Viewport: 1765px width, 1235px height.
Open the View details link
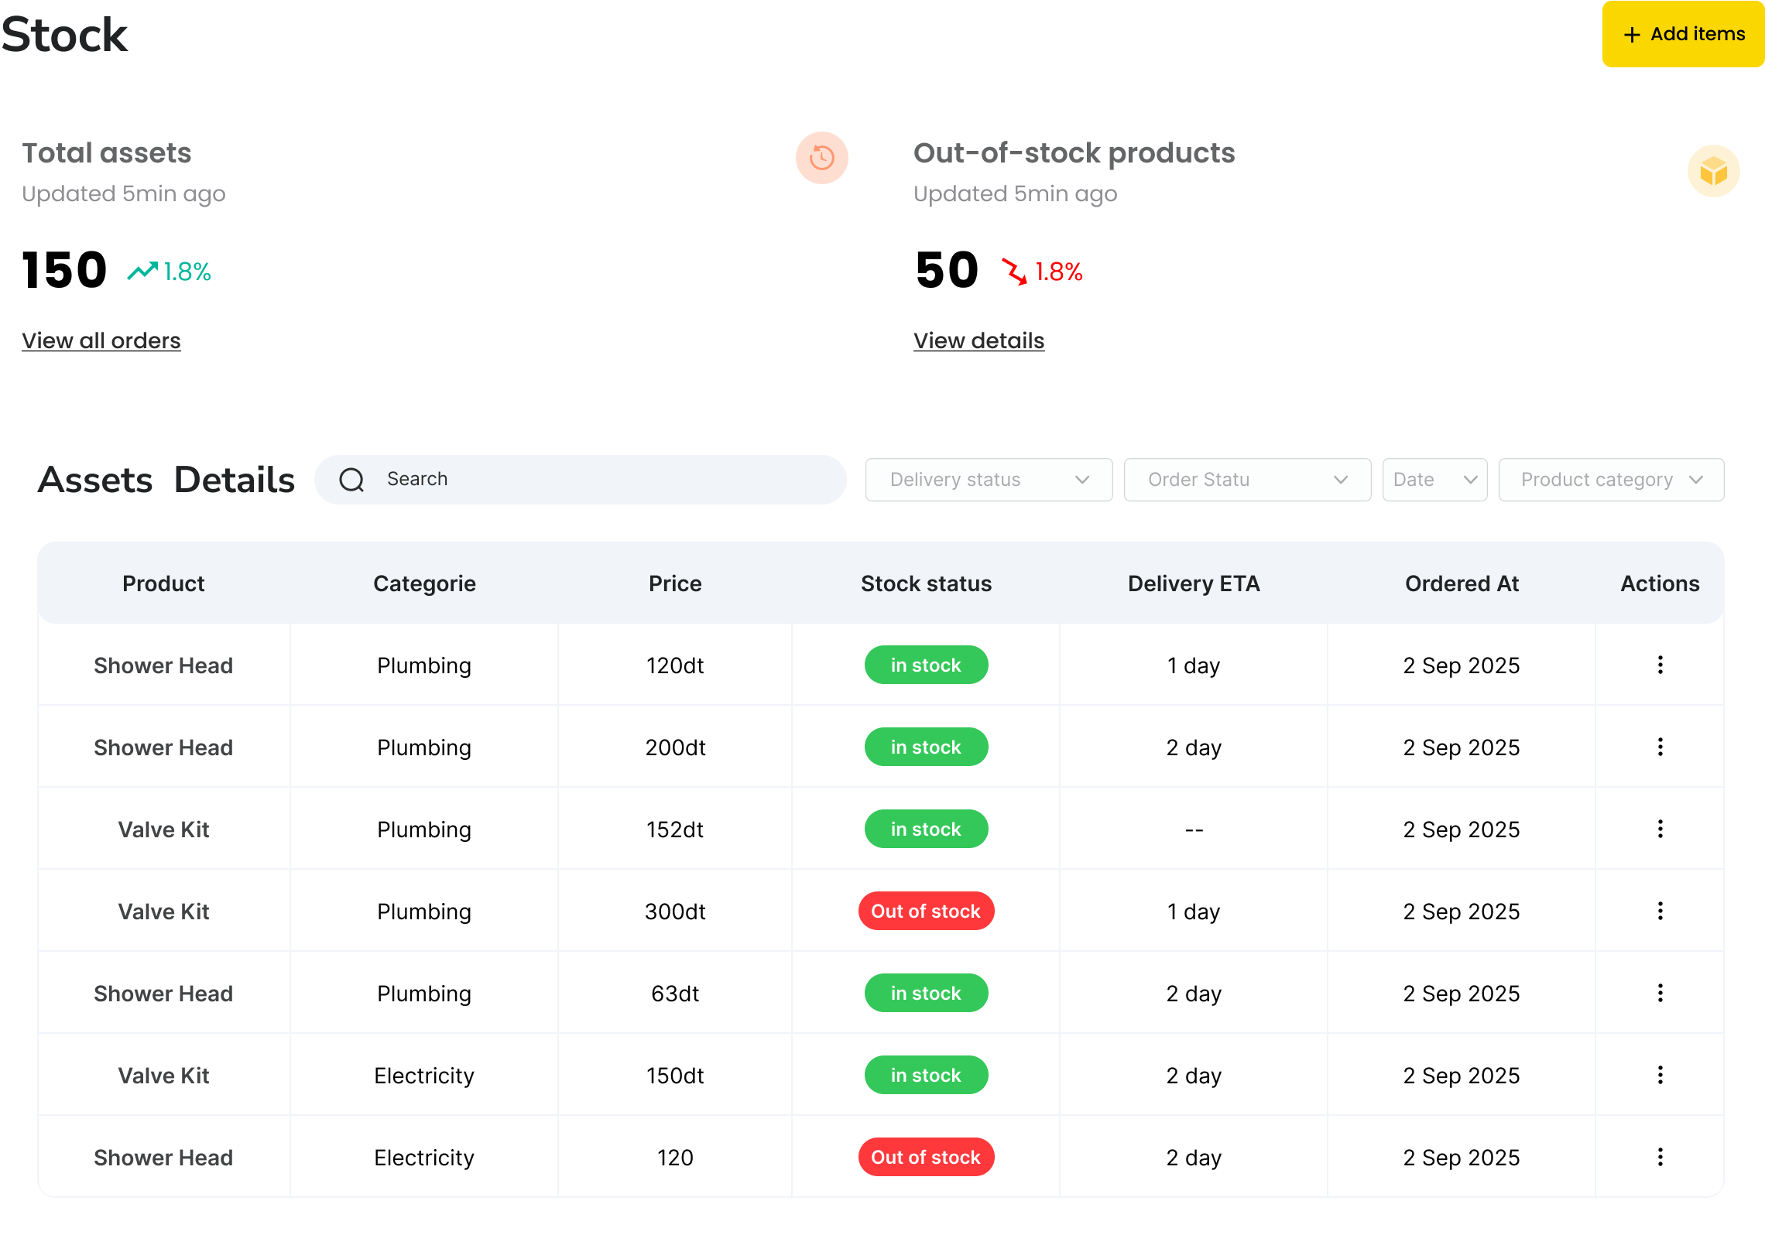(978, 340)
